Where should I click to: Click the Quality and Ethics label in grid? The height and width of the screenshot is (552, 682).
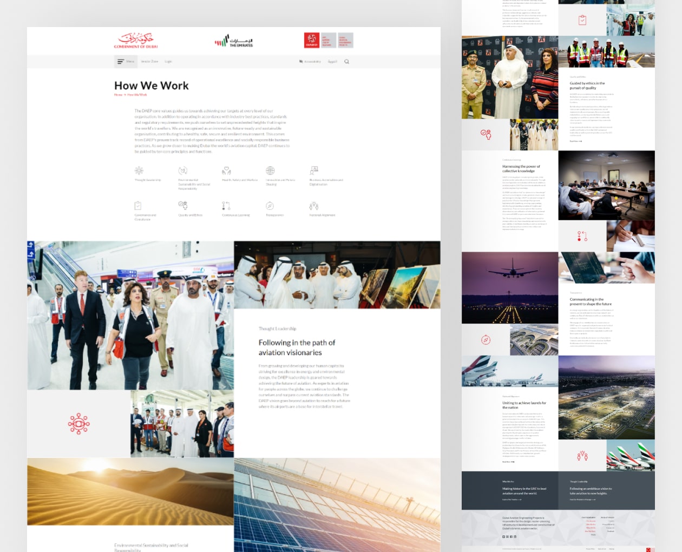click(190, 215)
